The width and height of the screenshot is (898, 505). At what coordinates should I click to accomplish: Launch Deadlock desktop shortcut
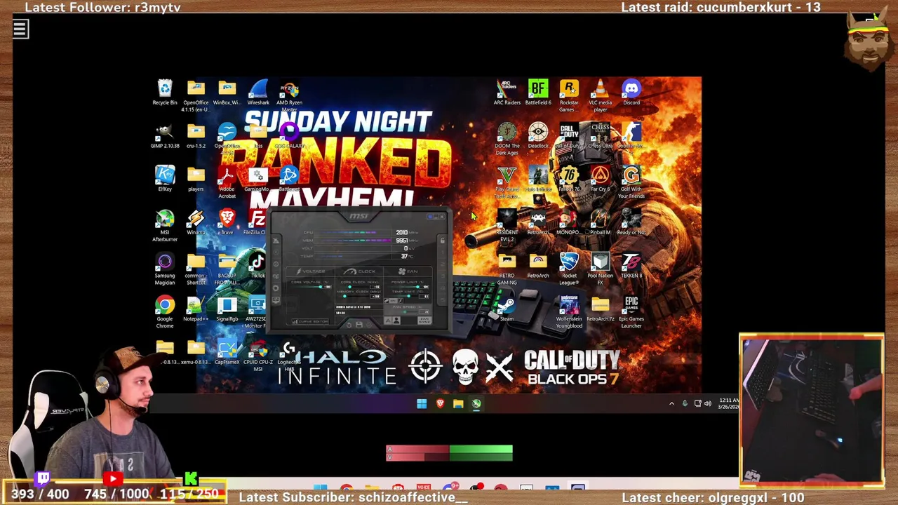[538, 135]
